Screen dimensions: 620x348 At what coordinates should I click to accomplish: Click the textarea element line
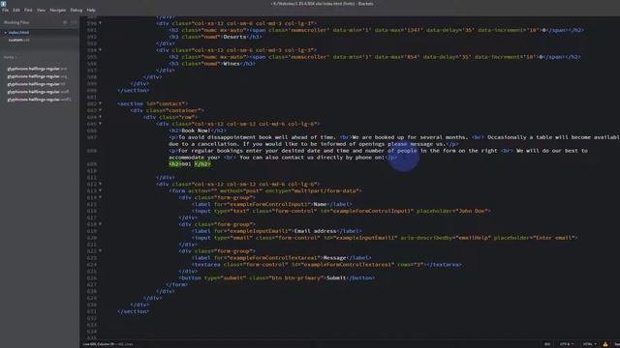326,265
